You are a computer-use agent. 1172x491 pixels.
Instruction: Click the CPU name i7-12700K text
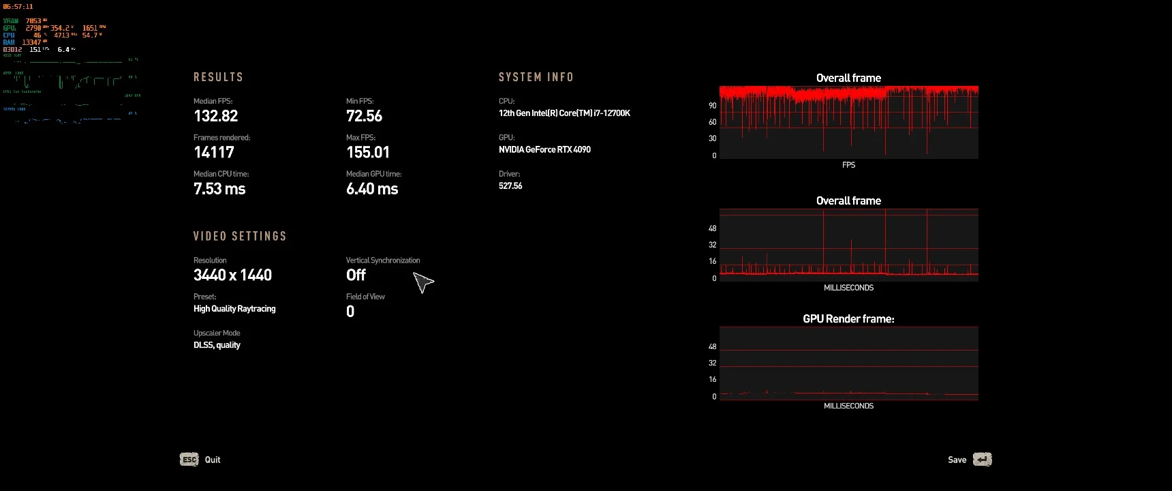pyautogui.click(x=565, y=113)
